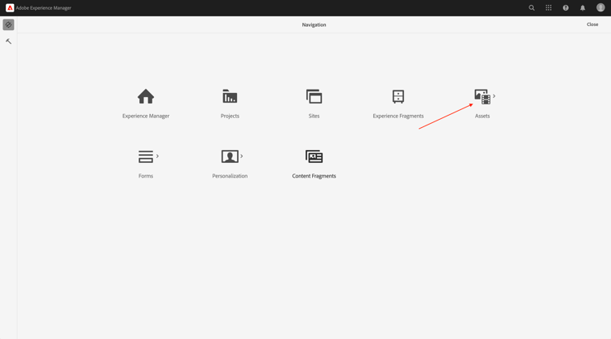
Task: Click the Personalization label
Action: [x=230, y=176]
